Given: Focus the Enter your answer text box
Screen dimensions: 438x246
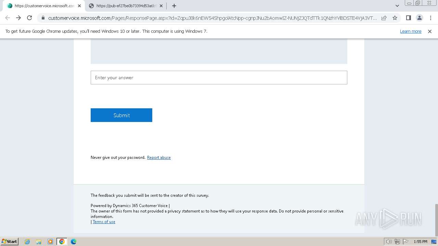Looking at the screenshot, I should [x=219, y=78].
